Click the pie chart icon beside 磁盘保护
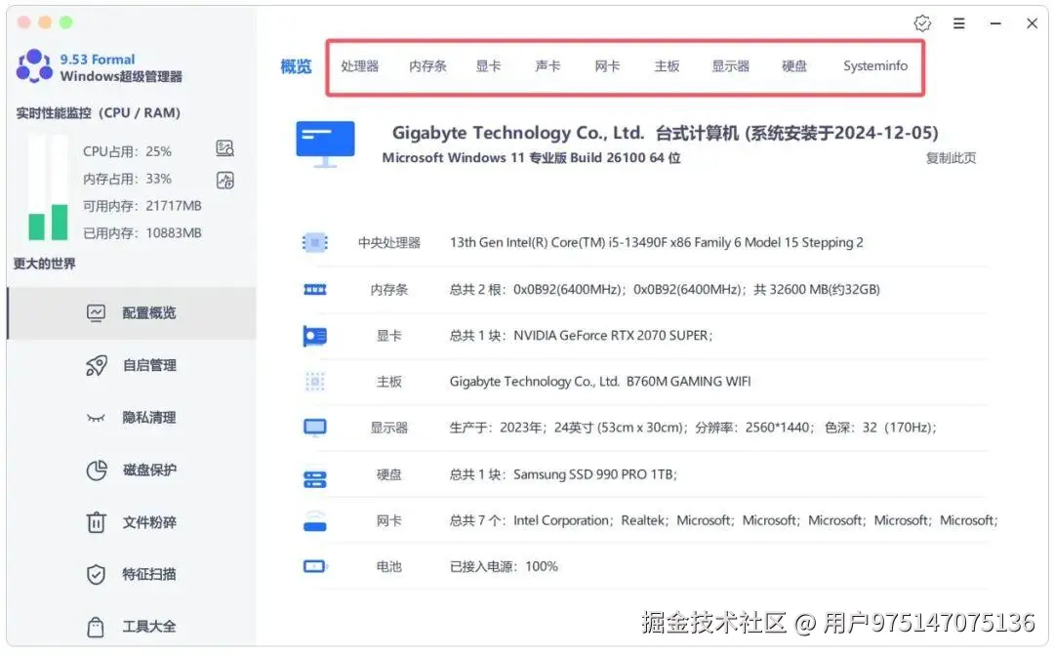 click(x=96, y=471)
